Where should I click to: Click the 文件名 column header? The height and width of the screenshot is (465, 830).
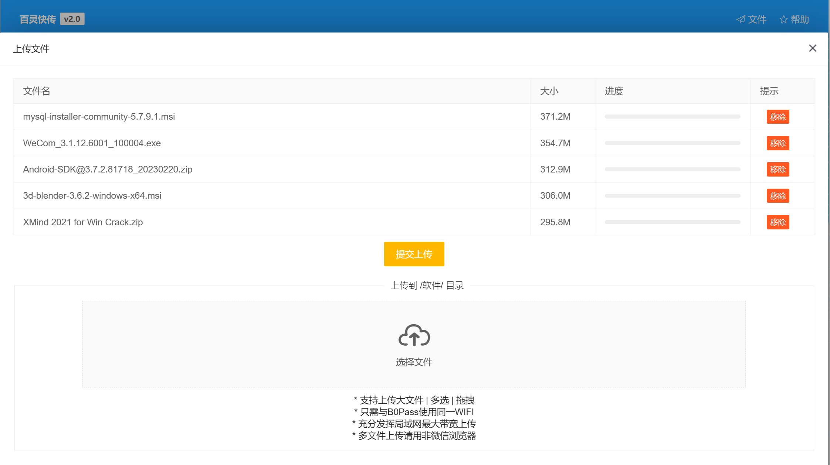36,91
